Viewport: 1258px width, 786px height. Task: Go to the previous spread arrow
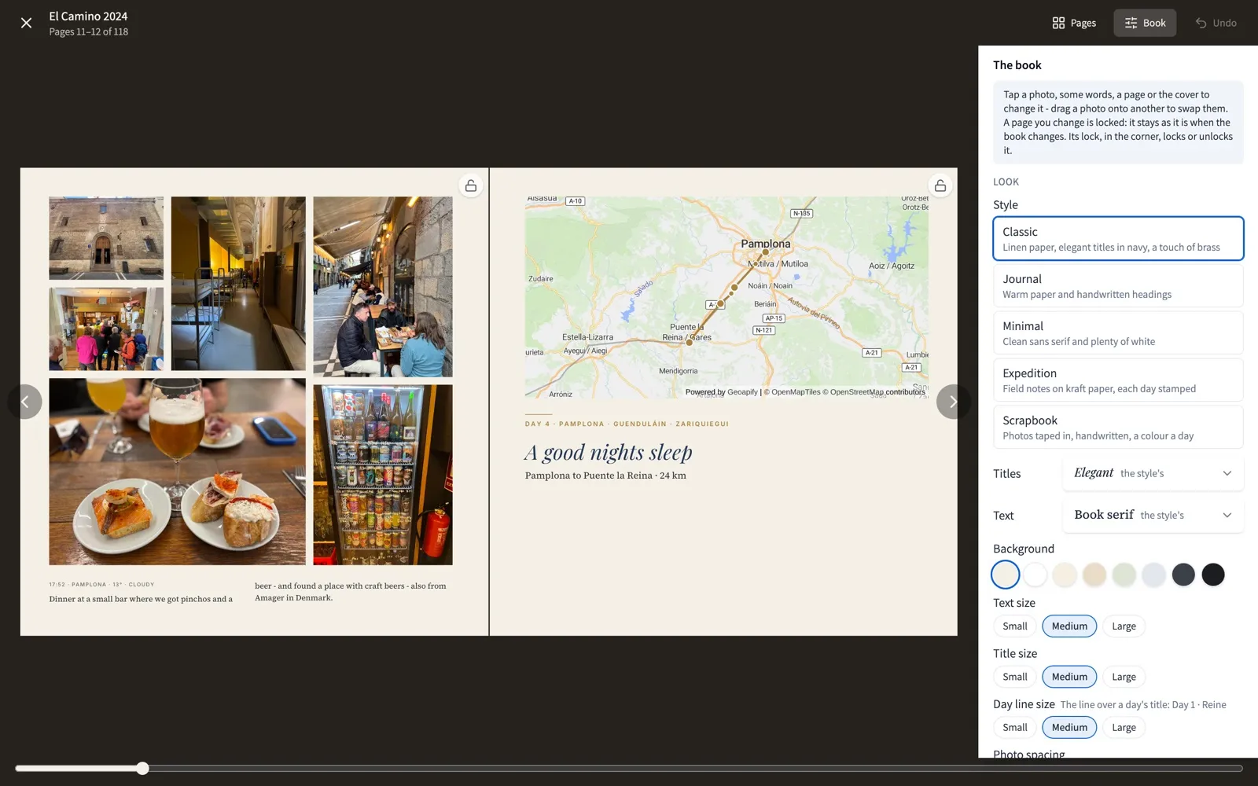tap(25, 402)
